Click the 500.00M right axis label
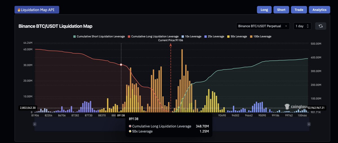This screenshot has height=143, width=338. tap(316, 44)
